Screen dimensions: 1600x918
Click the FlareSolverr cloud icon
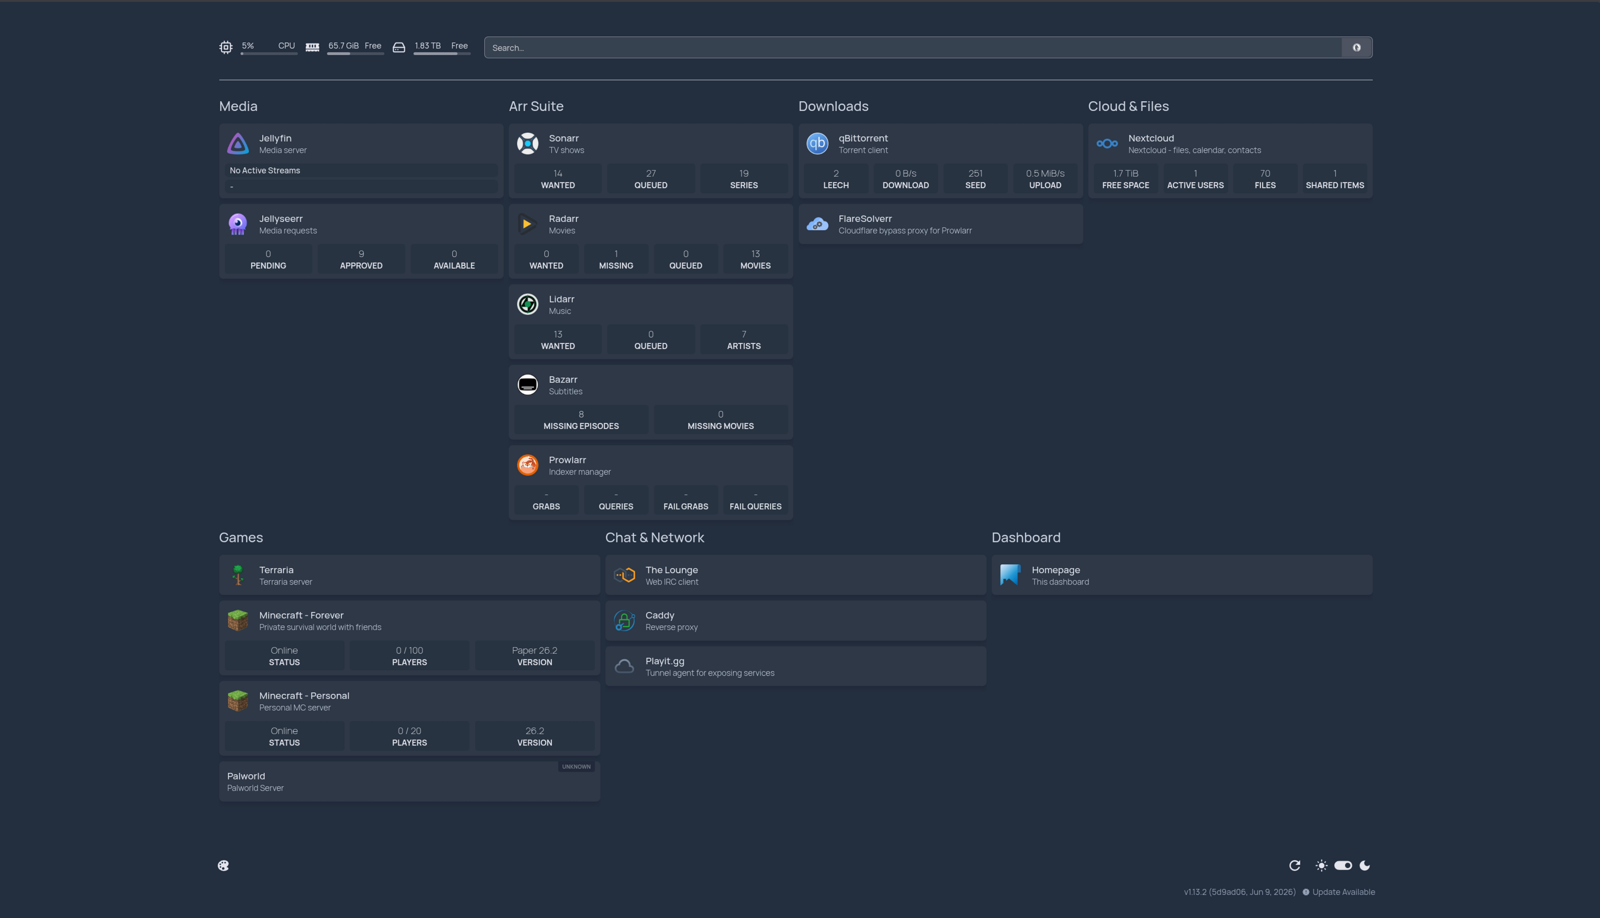point(818,224)
